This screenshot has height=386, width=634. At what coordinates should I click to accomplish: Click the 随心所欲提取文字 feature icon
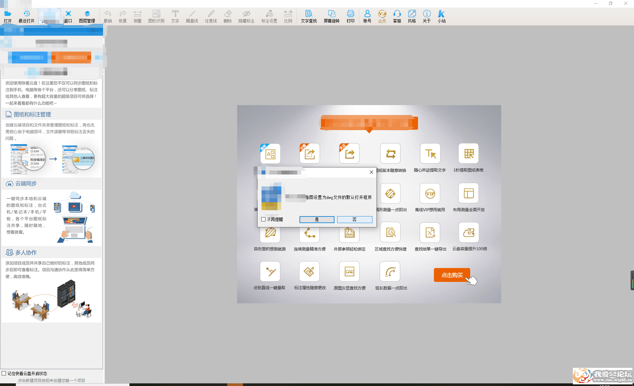point(430,153)
